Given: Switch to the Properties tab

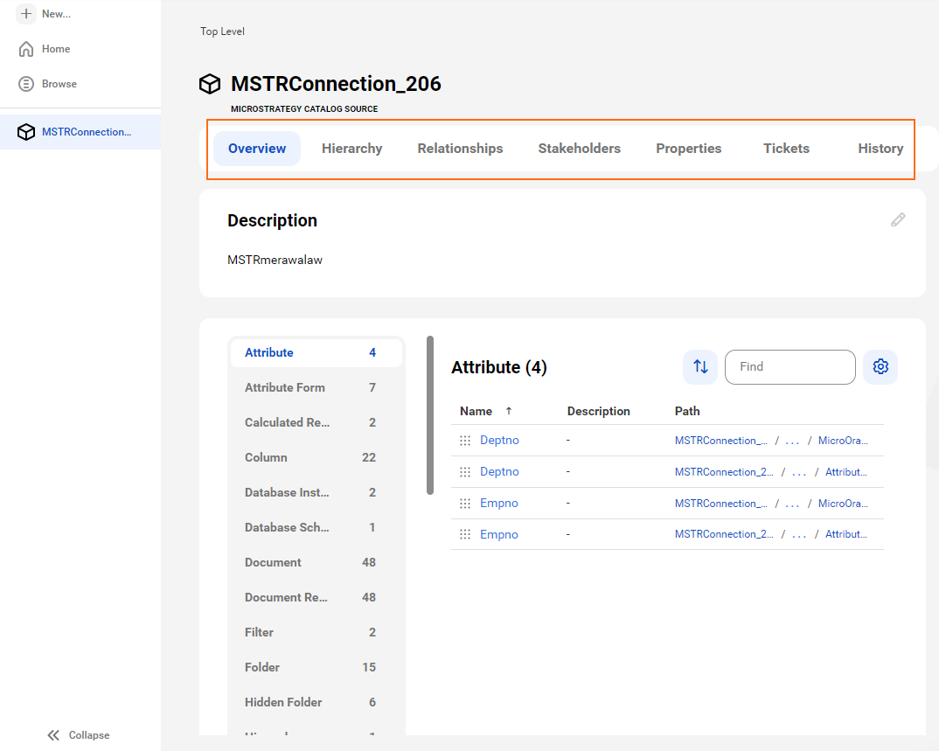Looking at the screenshot, I should pos(689,149).
